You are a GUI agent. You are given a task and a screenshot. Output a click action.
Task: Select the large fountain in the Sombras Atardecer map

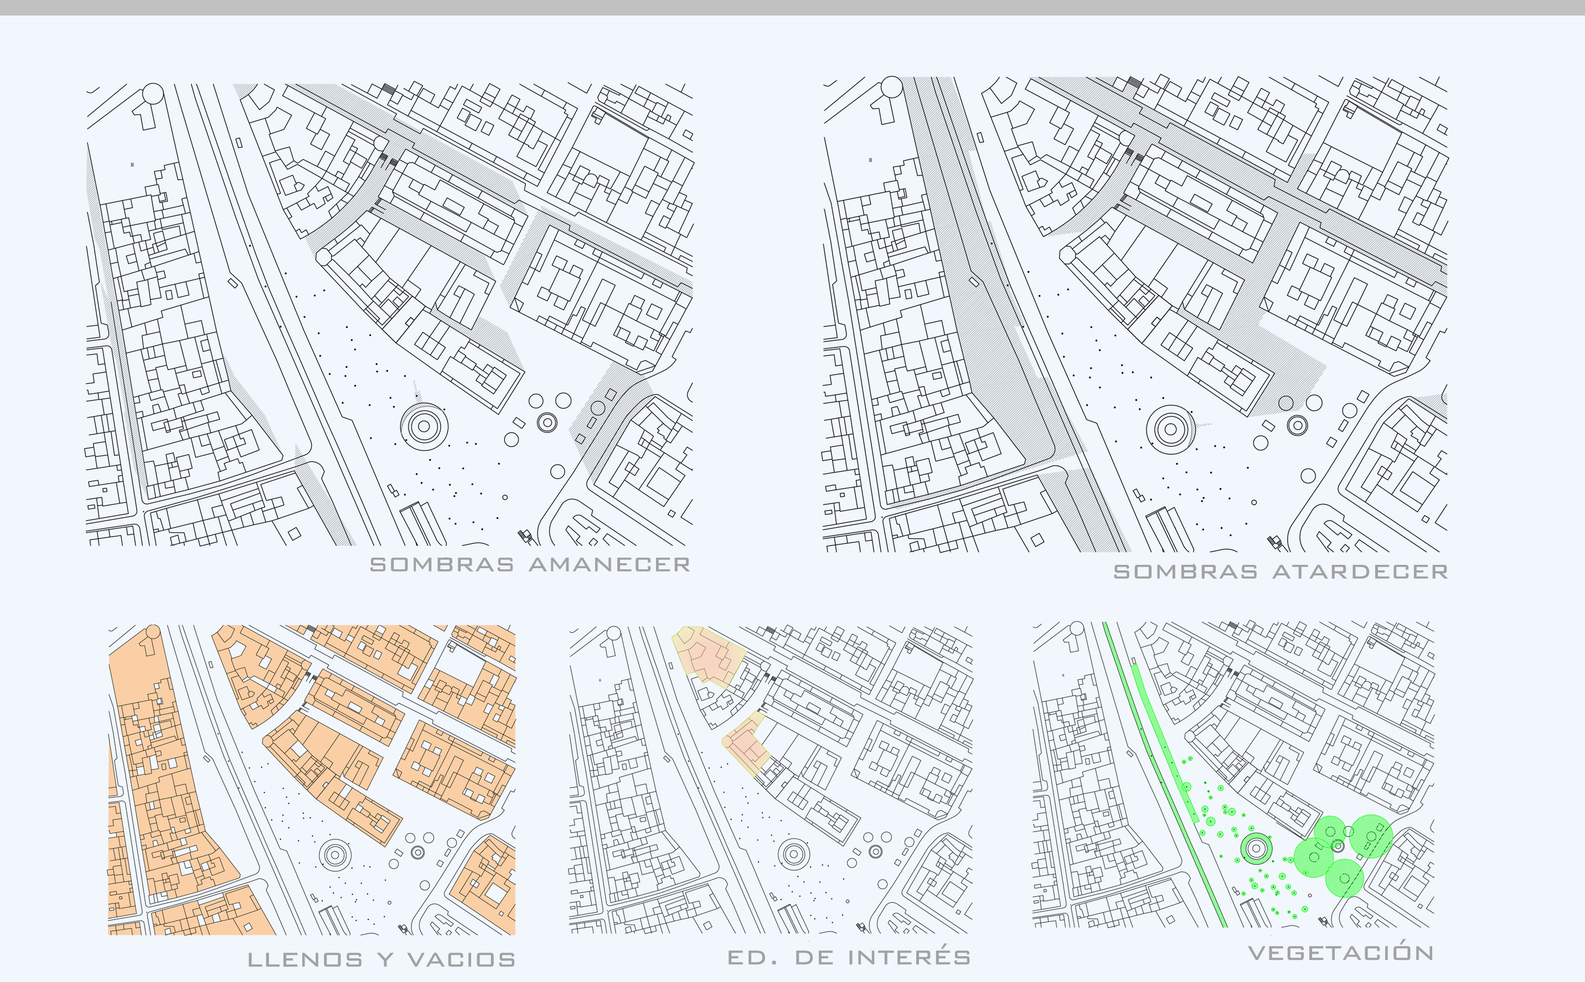[1171, 429]
